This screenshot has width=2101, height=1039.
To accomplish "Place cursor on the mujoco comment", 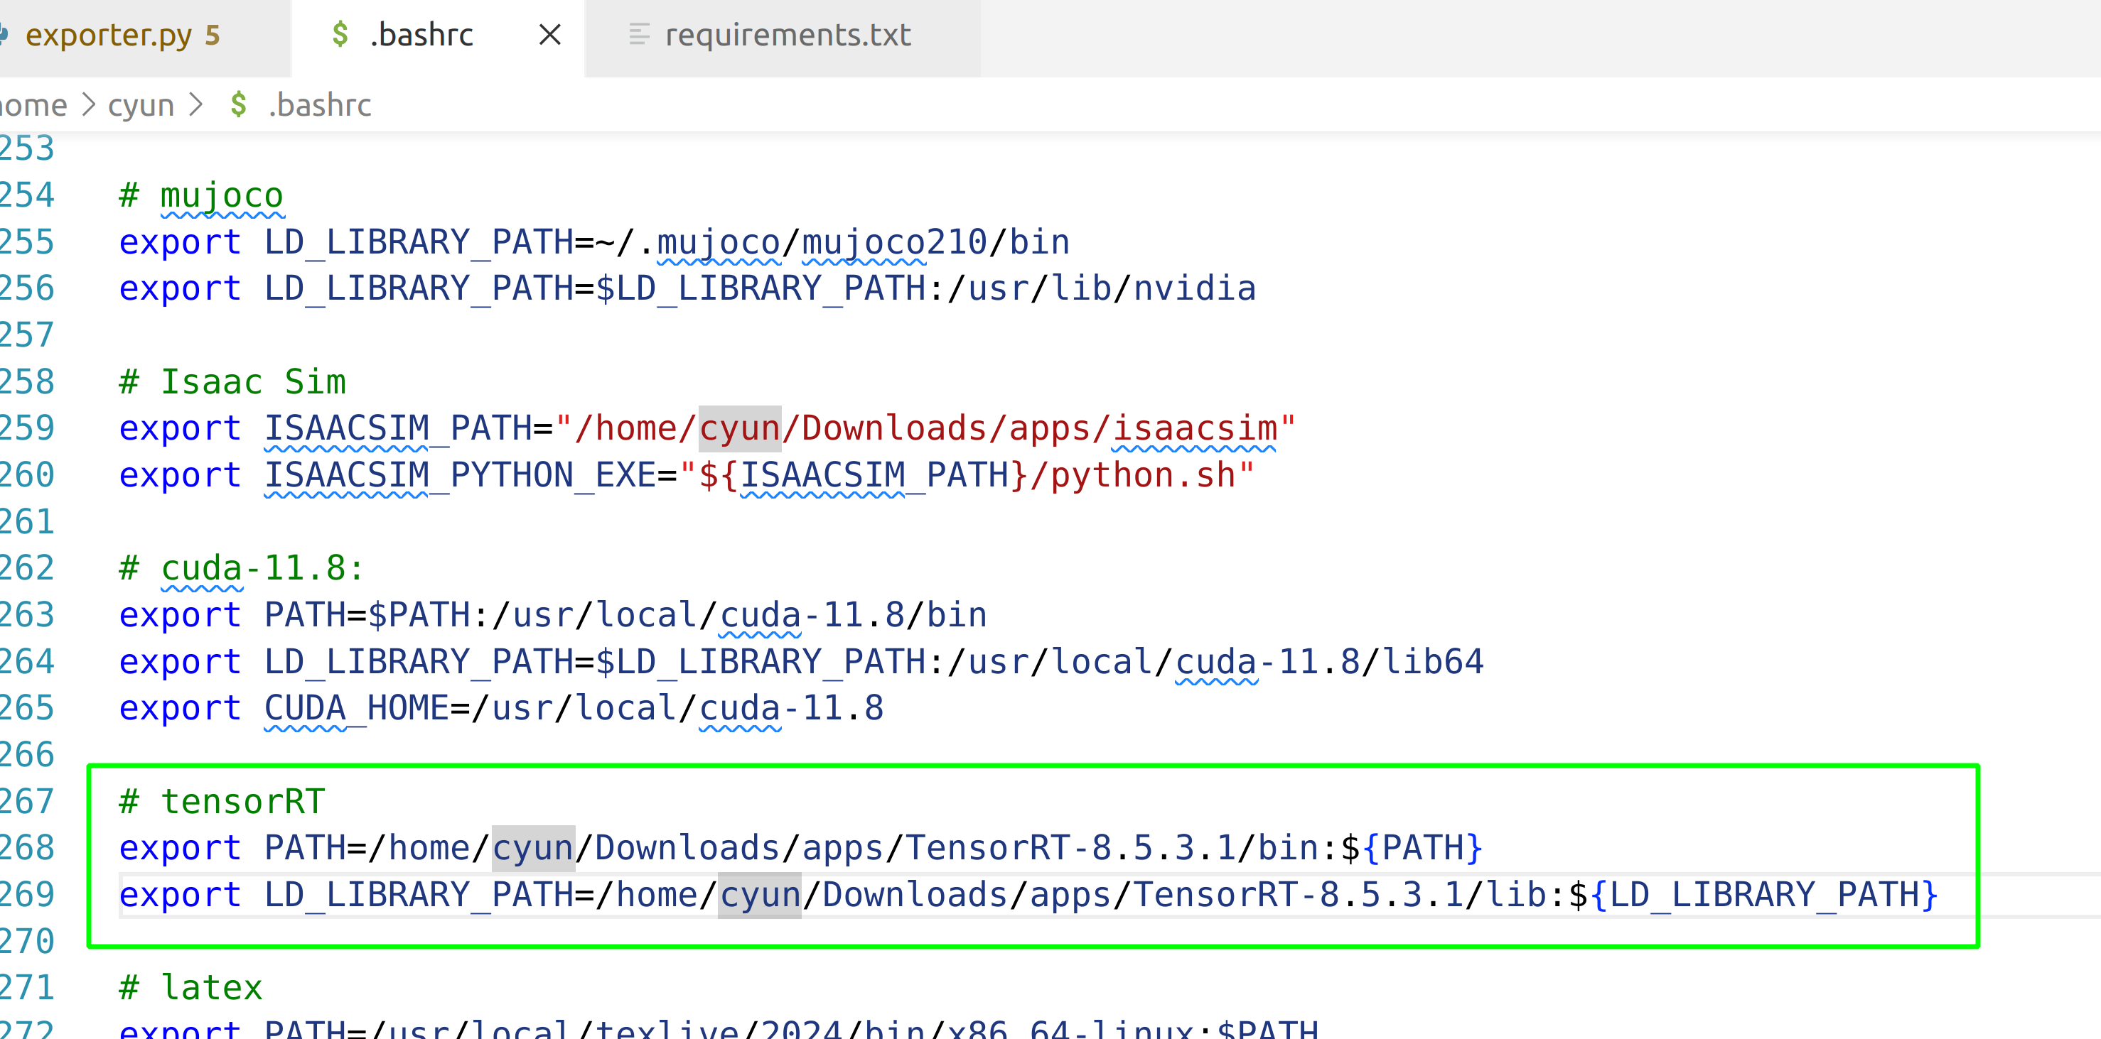I will [x=221, y=195].
